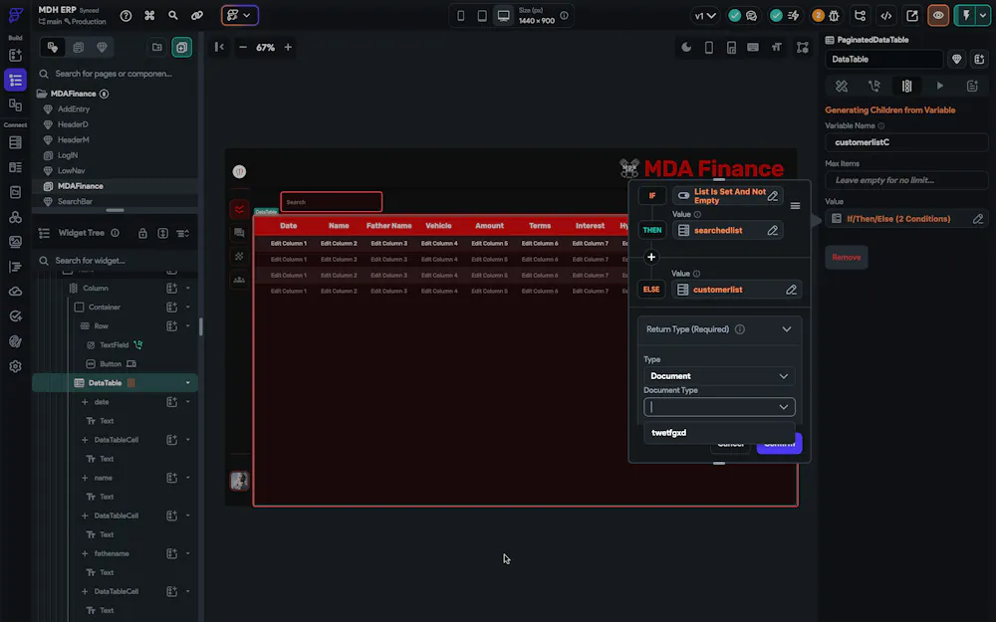Screen dimensions: 996x622
Task: Toggle widget tree lock icon
Action: click(x=142, y=234)
